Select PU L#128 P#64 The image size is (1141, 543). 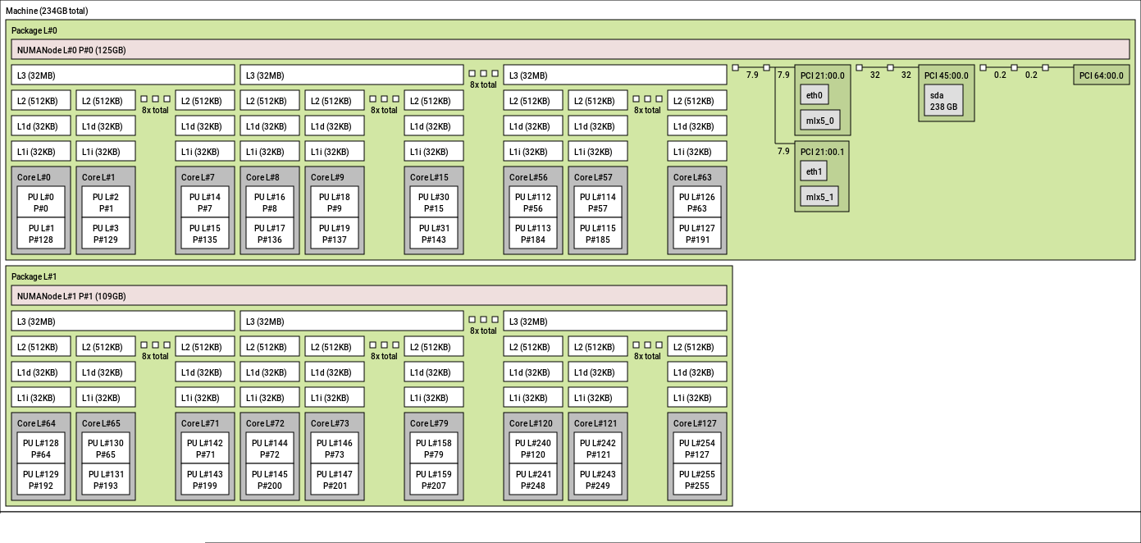[41, 447]
